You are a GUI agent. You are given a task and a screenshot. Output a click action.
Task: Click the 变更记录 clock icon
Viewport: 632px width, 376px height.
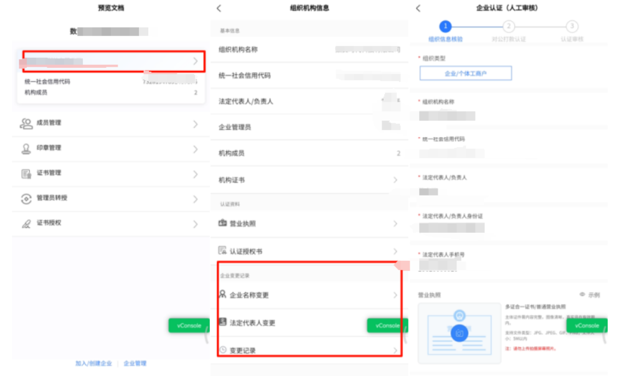[x=222, y=349]
